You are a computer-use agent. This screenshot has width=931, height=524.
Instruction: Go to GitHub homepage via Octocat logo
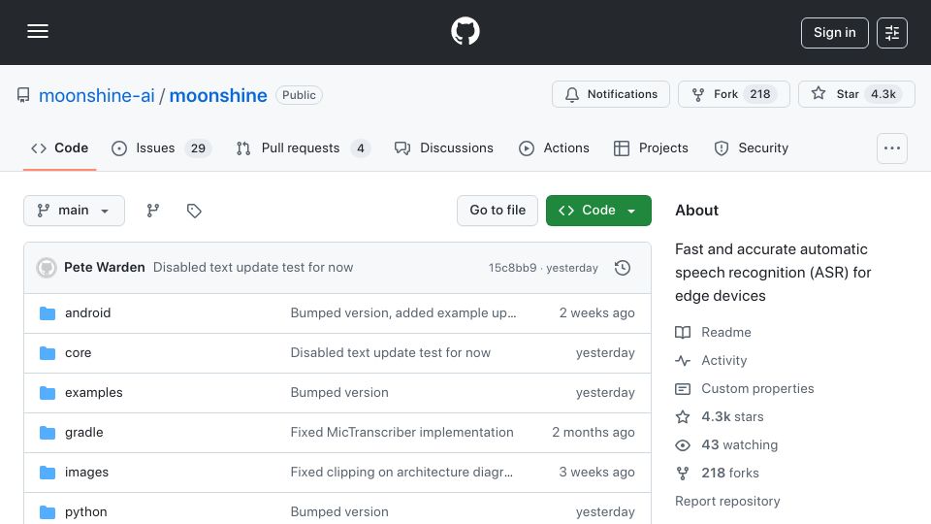click(x=465, y=31)
